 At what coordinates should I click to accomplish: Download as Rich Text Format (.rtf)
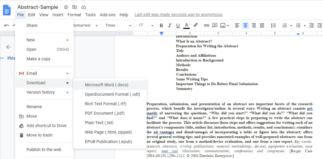pos(110,104)
